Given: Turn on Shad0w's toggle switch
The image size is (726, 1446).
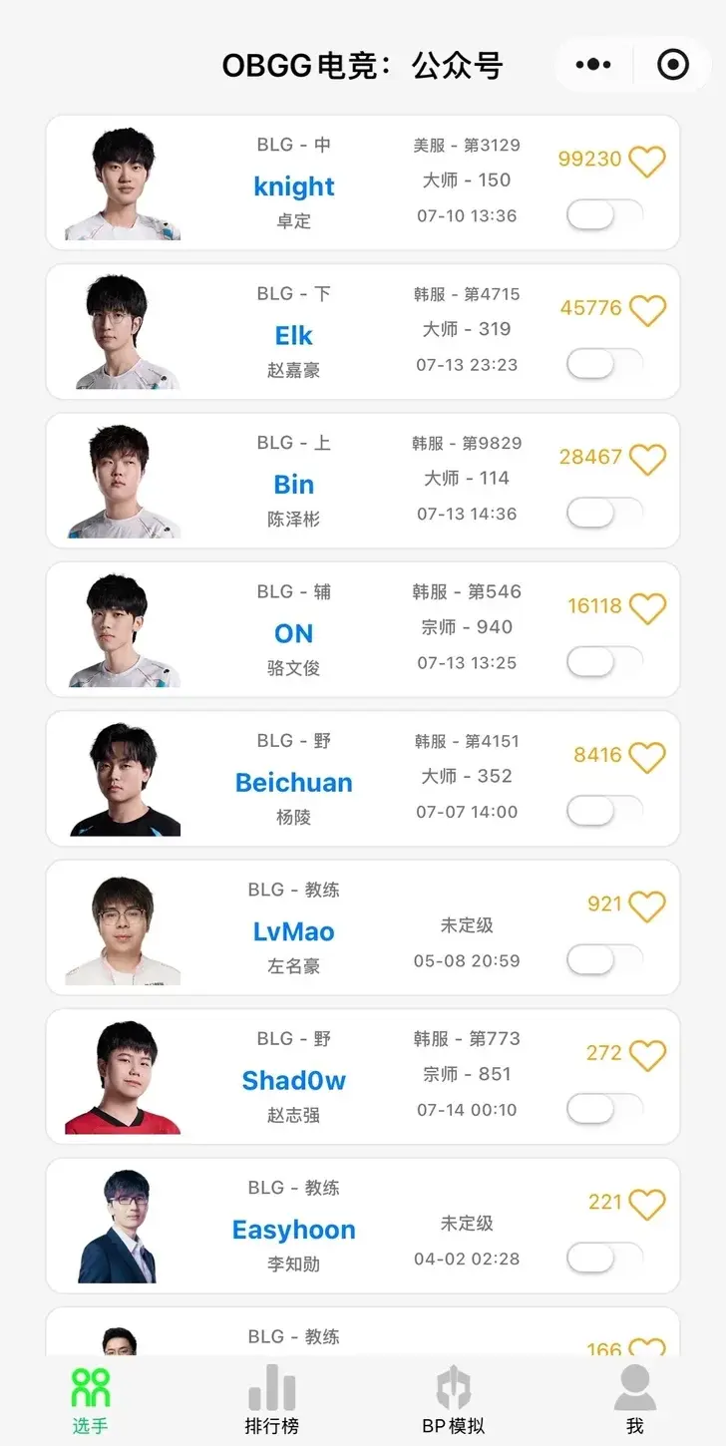Looking at the screenshot, I should 604,1108.
